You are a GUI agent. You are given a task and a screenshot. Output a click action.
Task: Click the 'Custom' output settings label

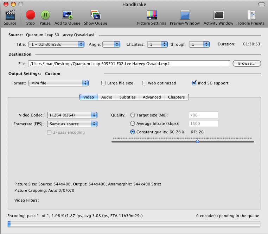pos(52,74)
